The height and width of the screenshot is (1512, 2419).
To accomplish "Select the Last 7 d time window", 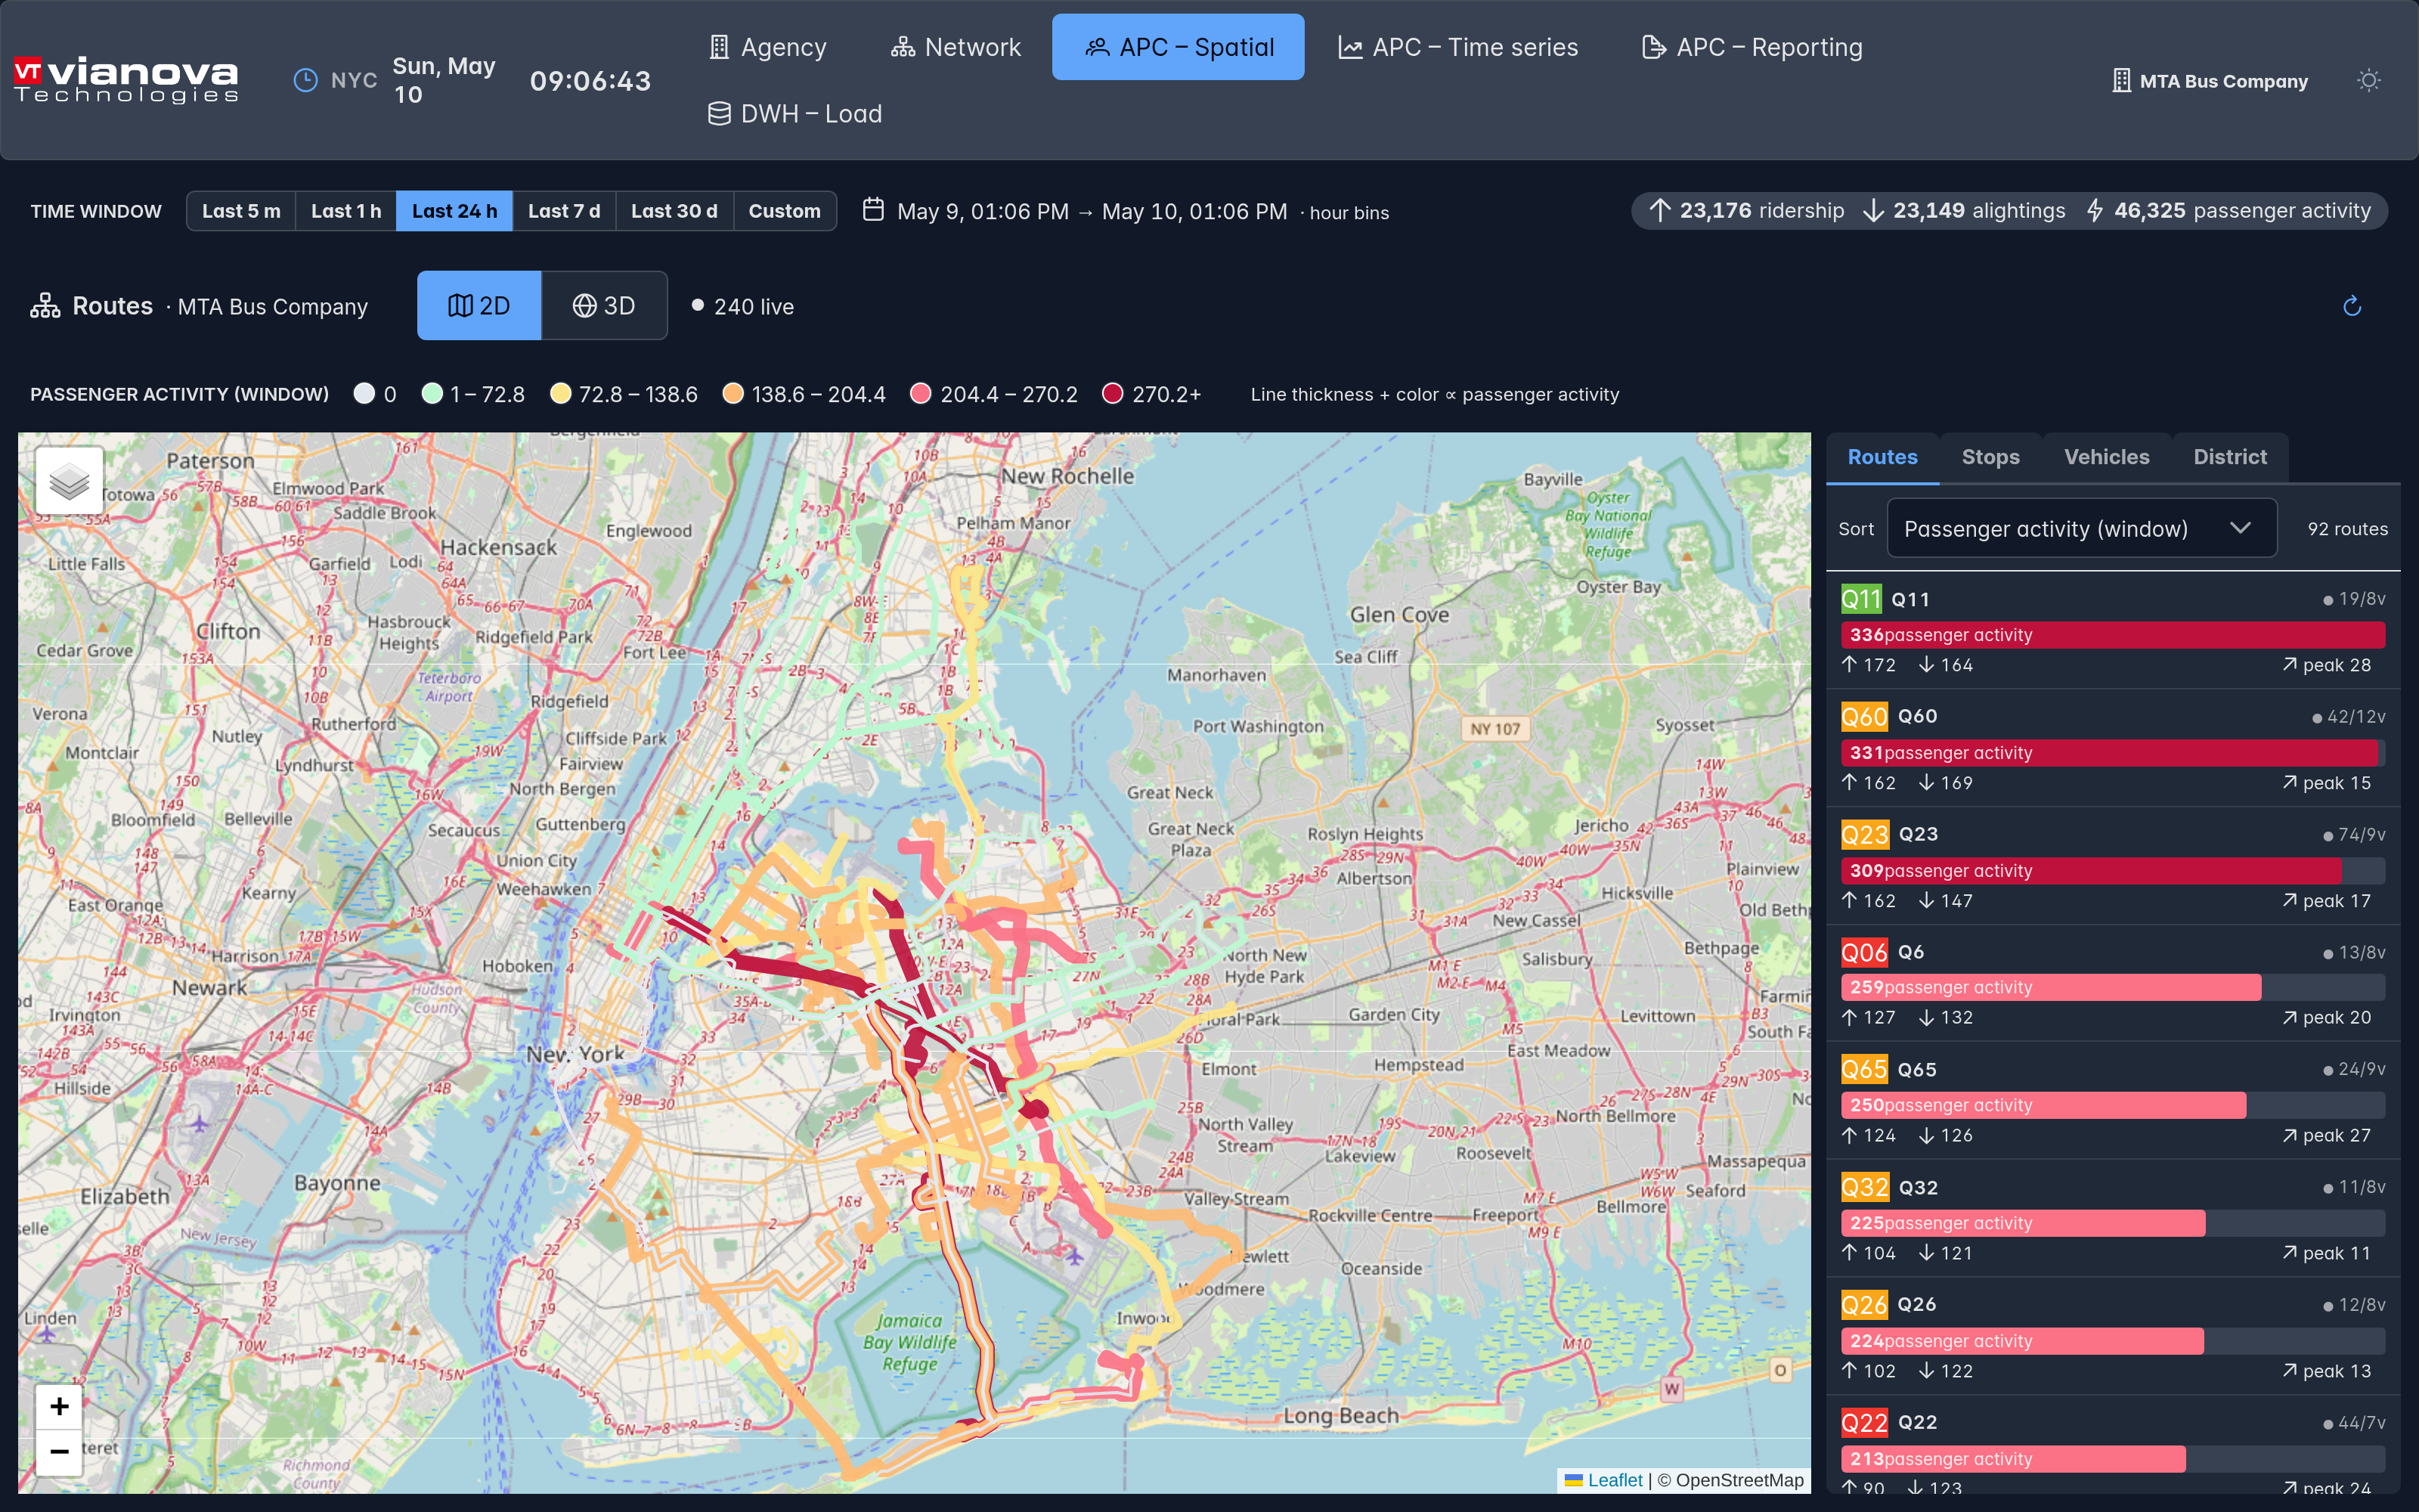I will pos(564,211).
